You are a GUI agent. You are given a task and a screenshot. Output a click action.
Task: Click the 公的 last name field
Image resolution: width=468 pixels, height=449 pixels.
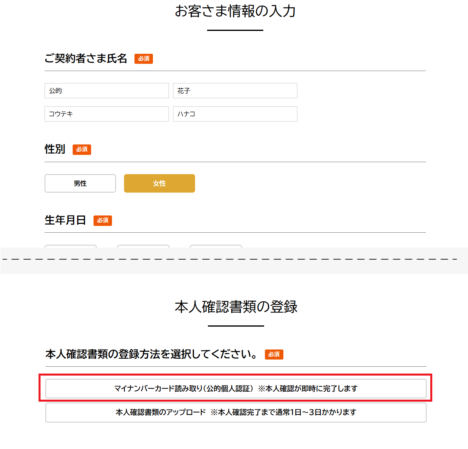[106, 91]
